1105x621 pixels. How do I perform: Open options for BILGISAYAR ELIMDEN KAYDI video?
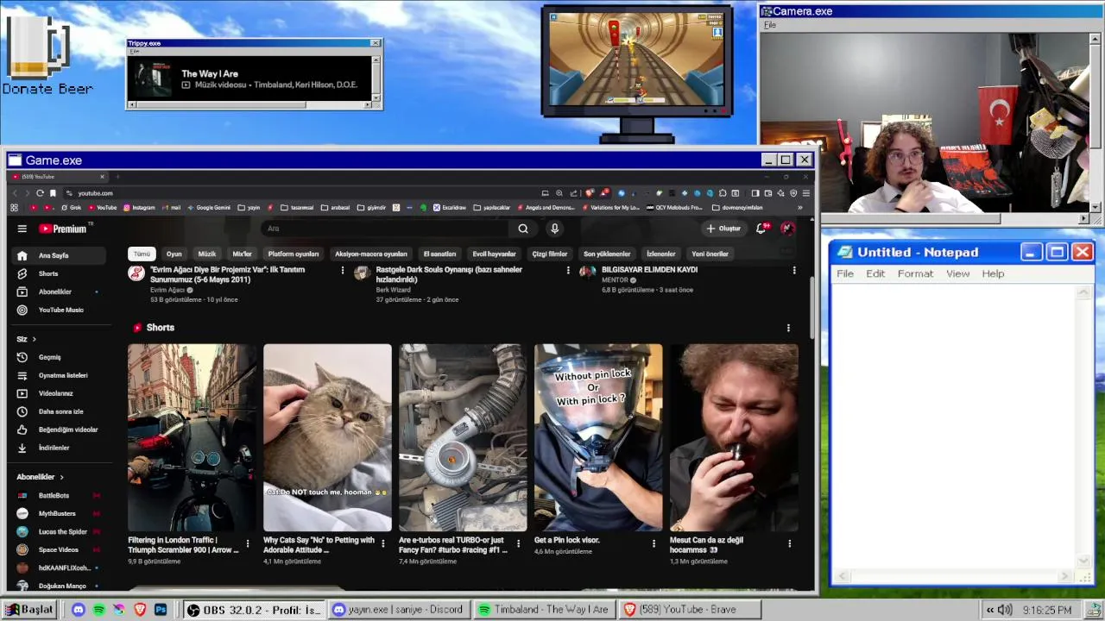794,270
